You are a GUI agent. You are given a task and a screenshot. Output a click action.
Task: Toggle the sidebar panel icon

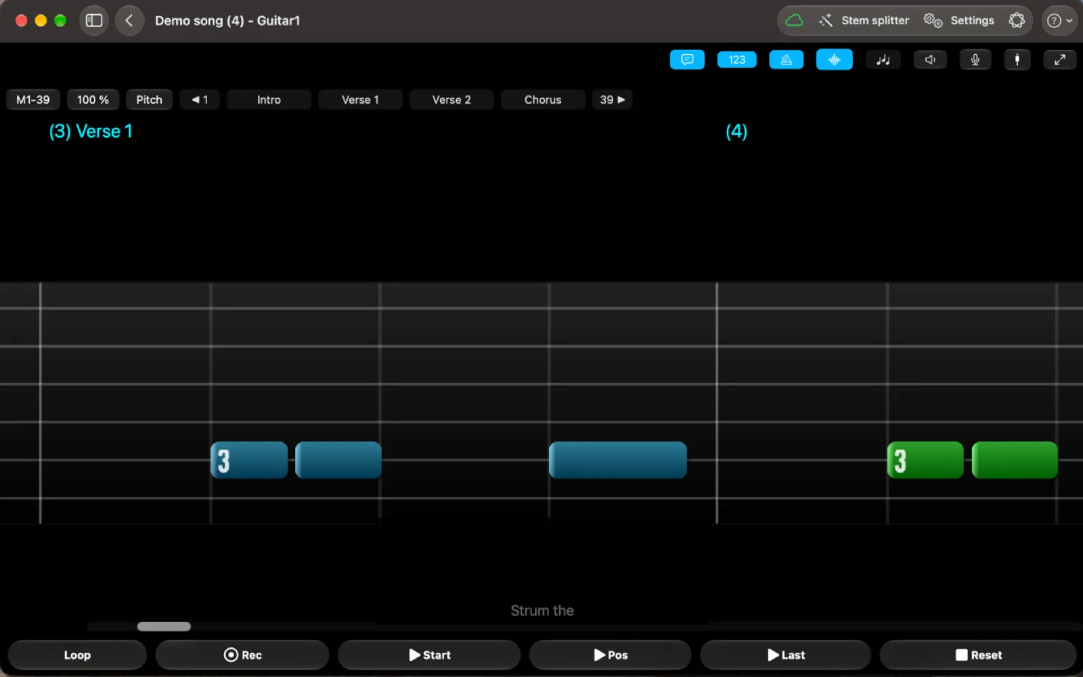coord(94,20)
